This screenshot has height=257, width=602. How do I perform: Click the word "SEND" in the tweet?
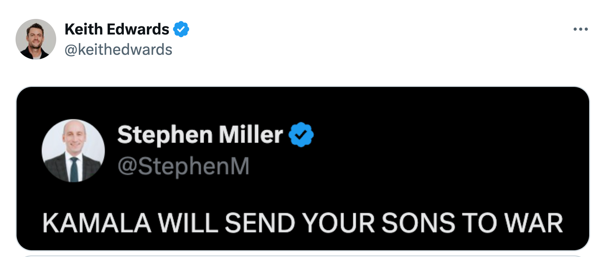(260, 223)
